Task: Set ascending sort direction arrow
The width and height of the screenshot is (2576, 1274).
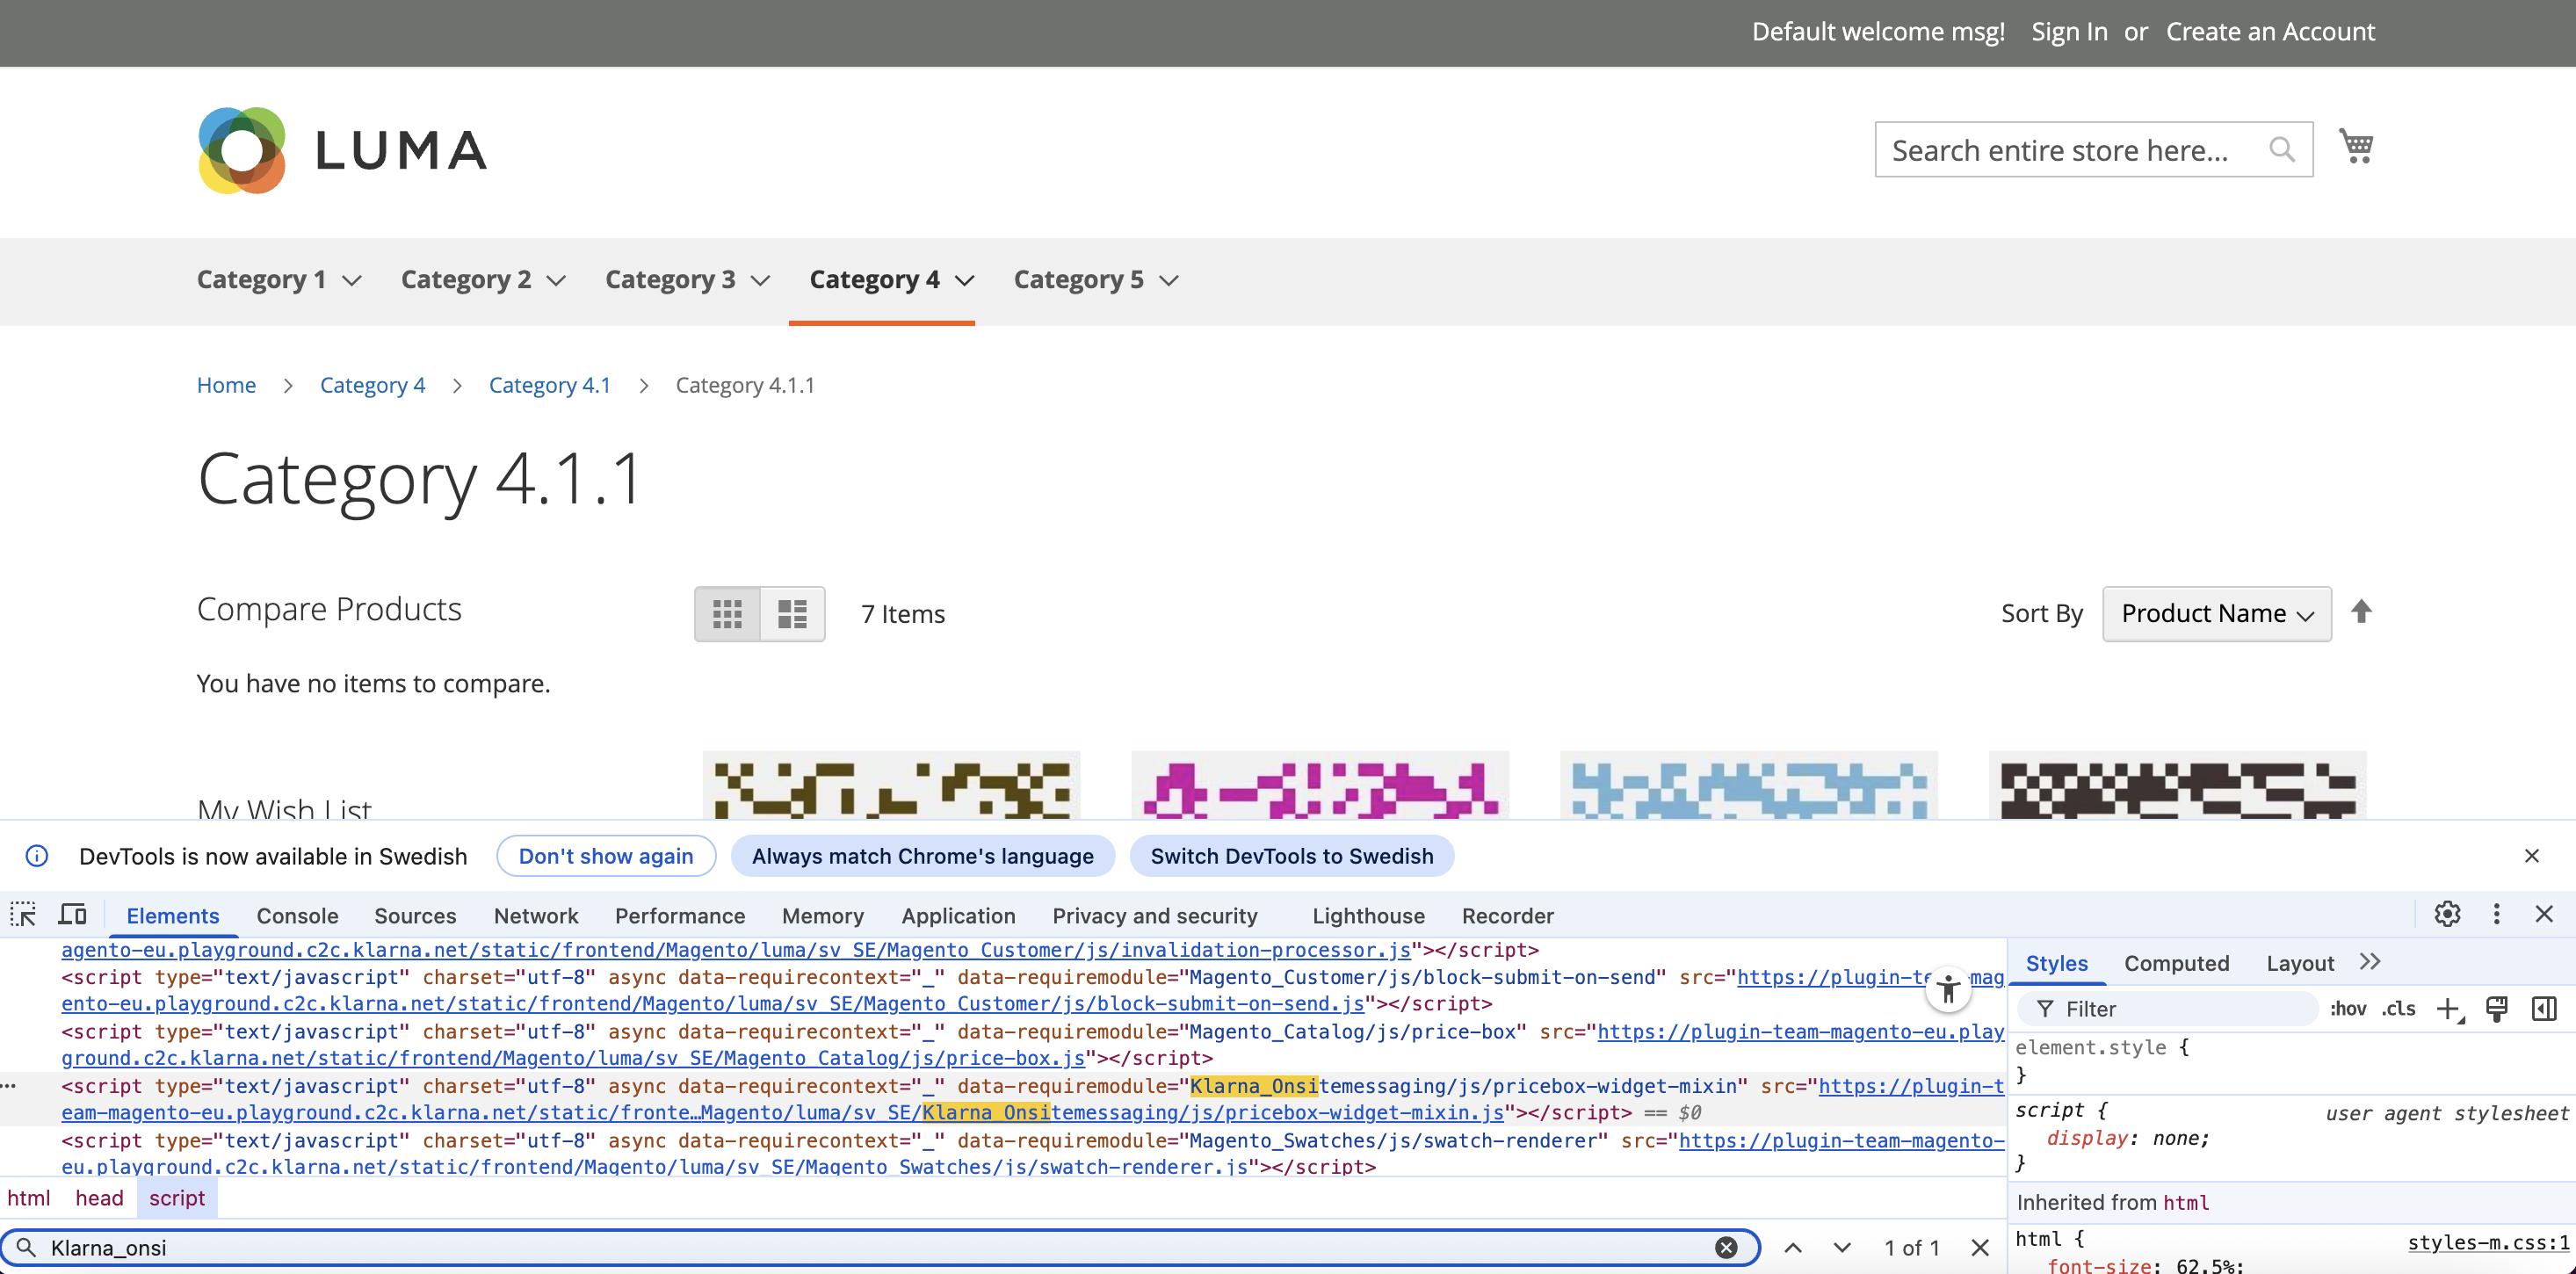Action: pos(2361,611)
